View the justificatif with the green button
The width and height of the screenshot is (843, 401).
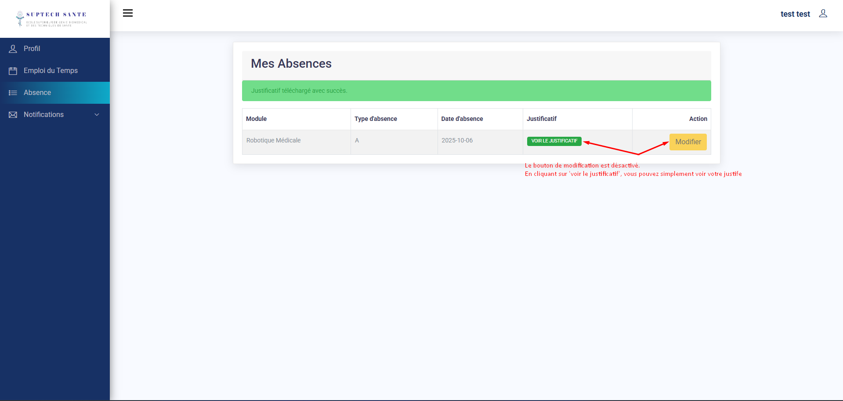coord(554,141)
